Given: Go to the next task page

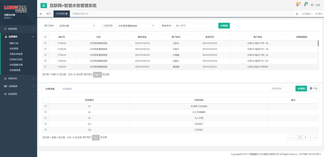Looking at the screenshot, I should 311,138.
